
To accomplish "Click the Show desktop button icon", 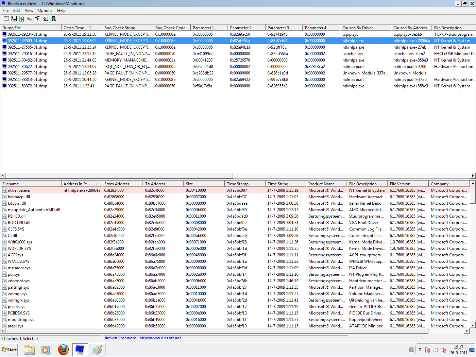I will [472, 350].
